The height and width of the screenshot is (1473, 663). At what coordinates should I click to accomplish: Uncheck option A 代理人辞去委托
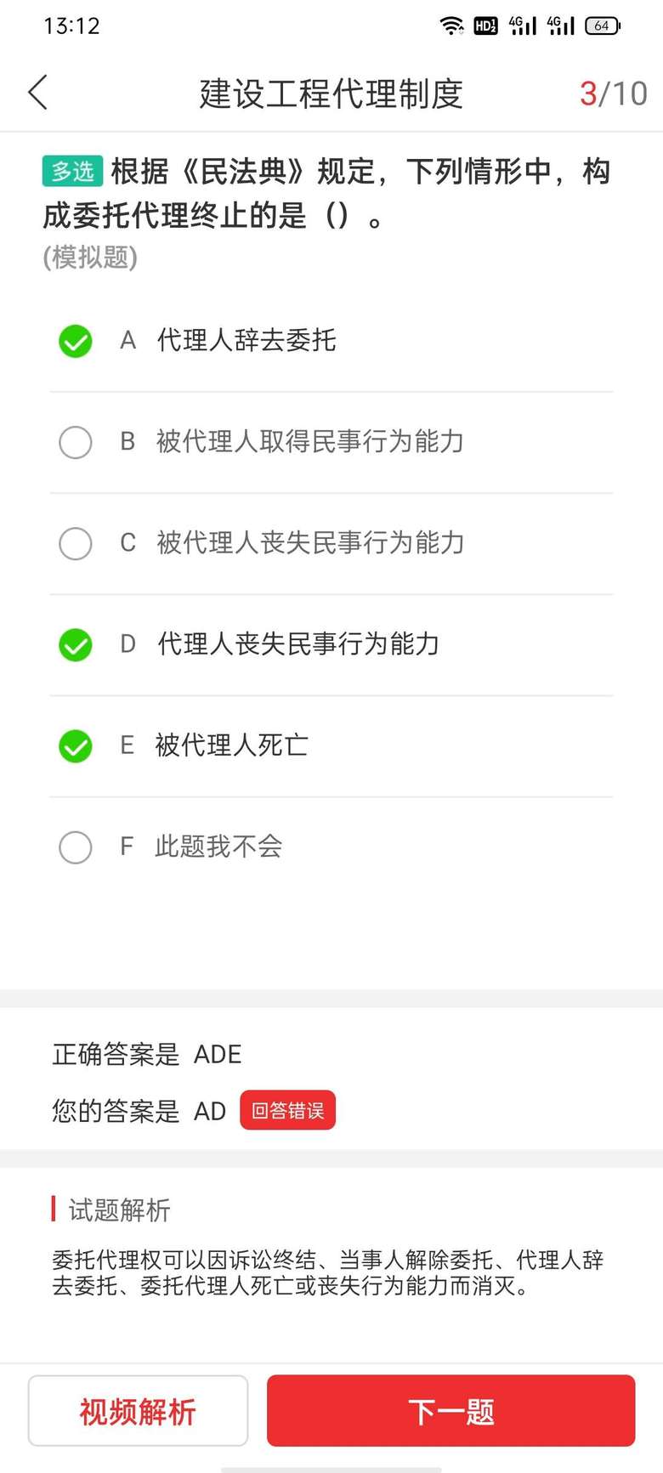coord(76,341)
